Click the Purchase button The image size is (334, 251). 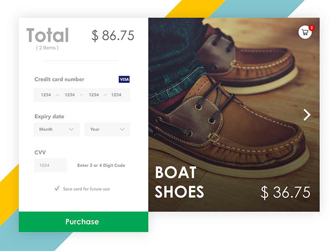pos(82,222)
